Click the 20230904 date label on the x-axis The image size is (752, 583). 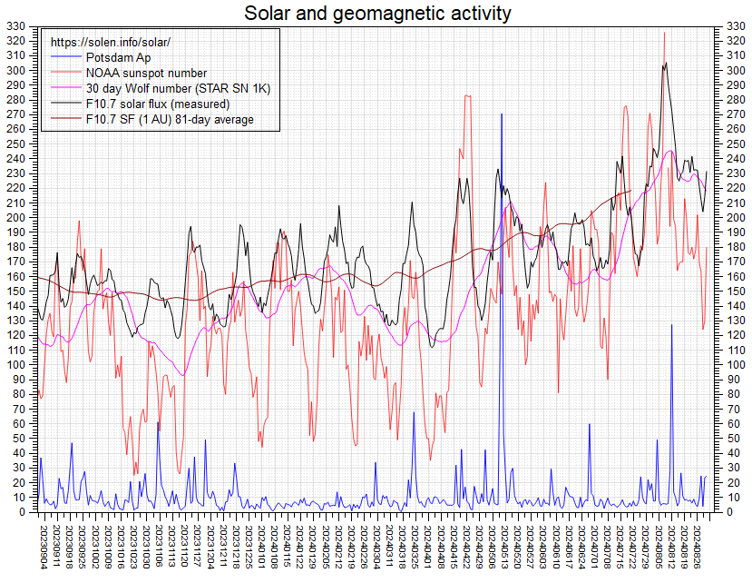pos(44,548)
